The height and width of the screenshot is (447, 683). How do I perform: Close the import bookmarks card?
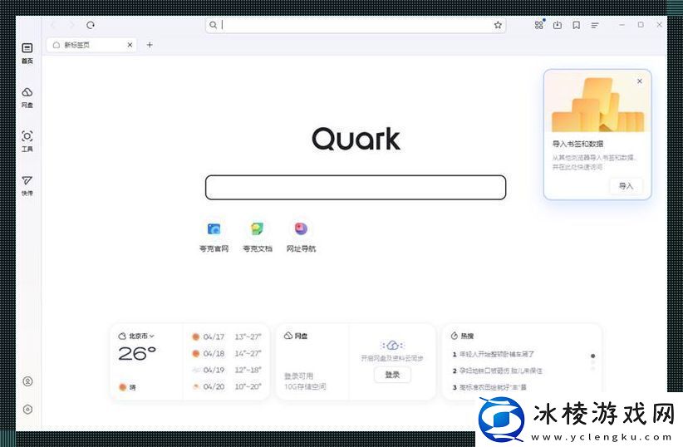[x=640, y=81]
